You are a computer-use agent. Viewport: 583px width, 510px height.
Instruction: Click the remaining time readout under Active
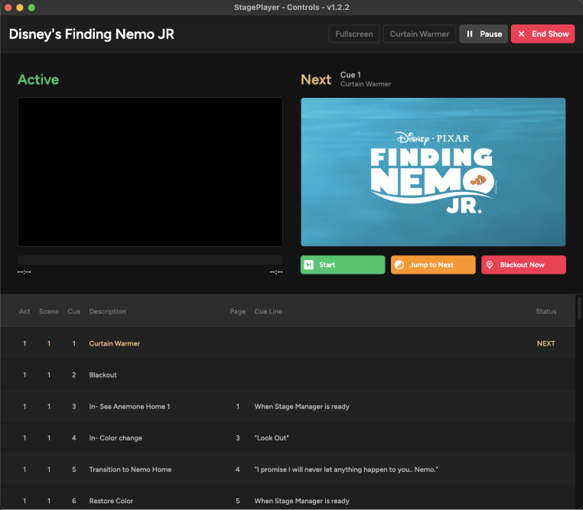[x=276, y=272]
